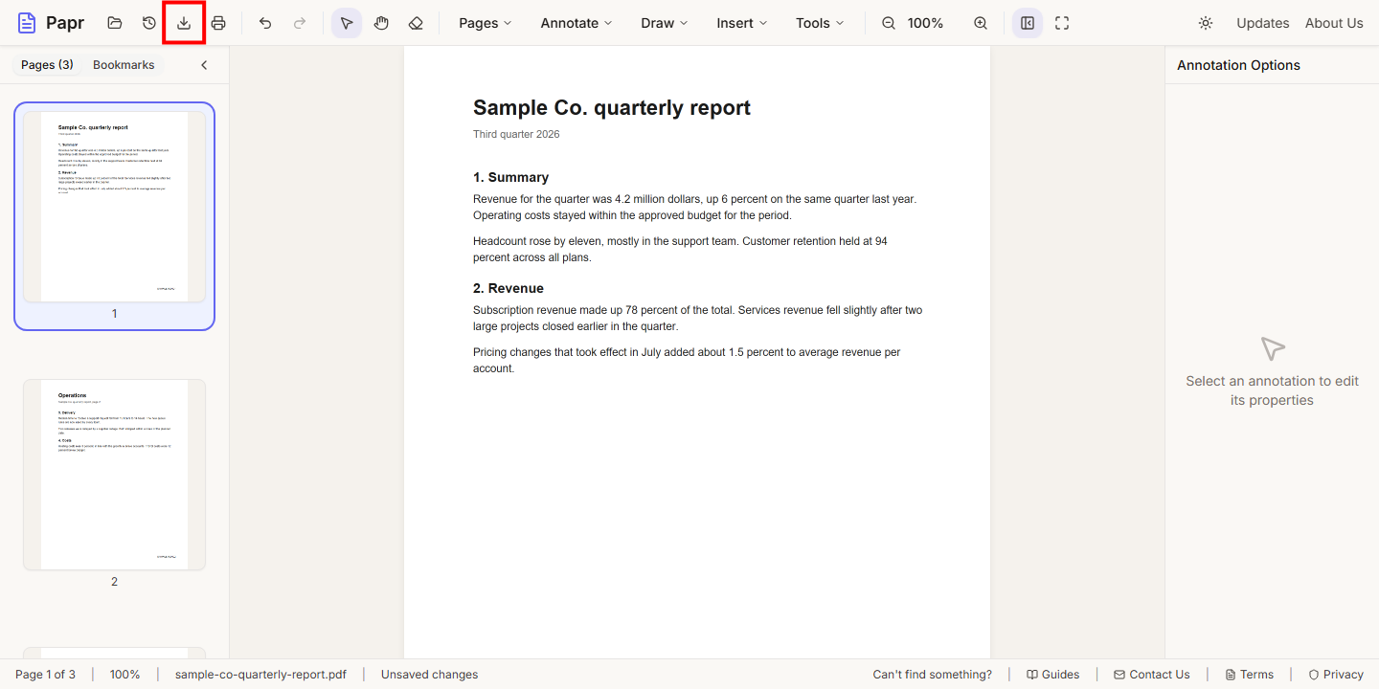Switch to the Bookmarks tab
The image size is (1379, 689).
pos(124,65)
